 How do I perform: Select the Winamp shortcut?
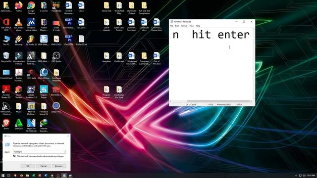click(19, 40)
